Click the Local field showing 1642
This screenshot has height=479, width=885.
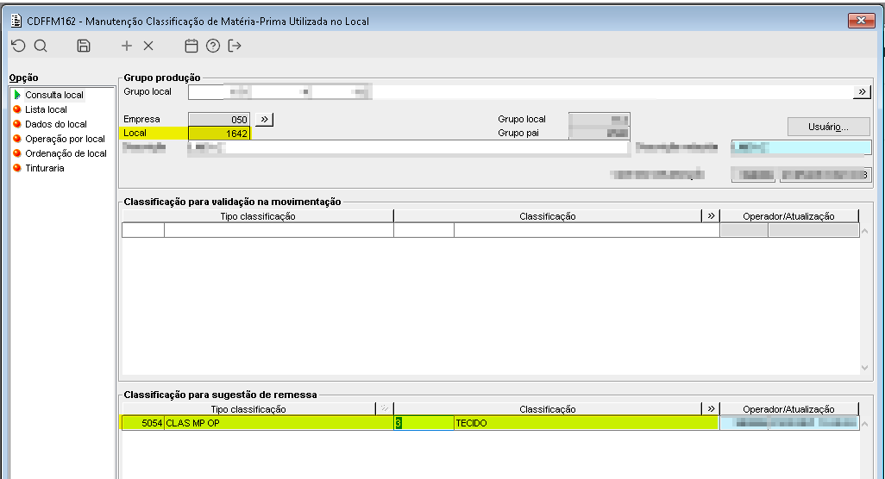point(219,134)
